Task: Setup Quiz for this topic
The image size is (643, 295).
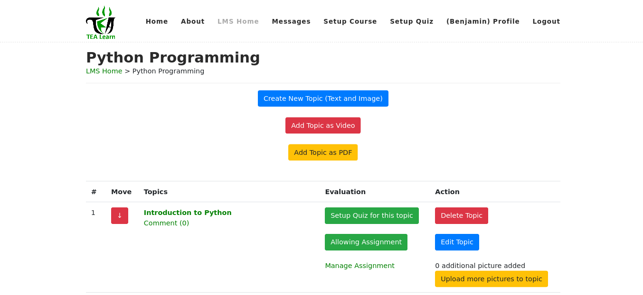Action: click(371, 215)
